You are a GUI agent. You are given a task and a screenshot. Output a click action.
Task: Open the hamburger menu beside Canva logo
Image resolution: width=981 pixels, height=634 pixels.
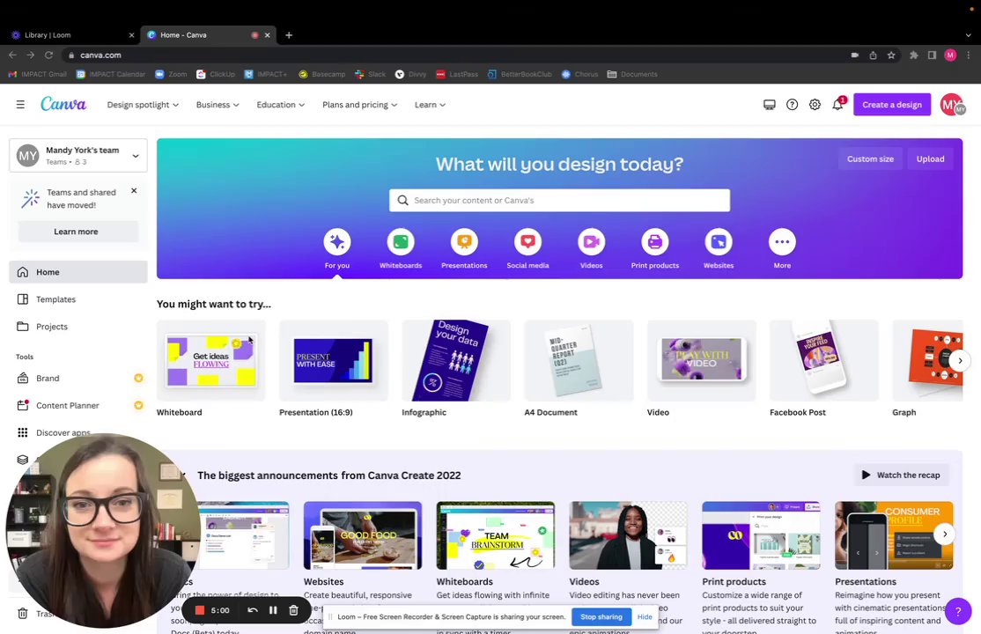pos(20,105)
